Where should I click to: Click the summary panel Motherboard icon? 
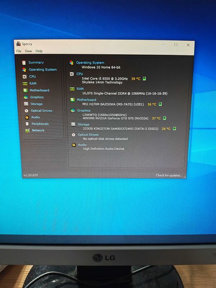[73, 100]
